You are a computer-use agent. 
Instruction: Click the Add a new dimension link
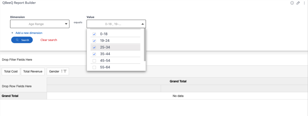pyautogui.click(x=29, y=33)
